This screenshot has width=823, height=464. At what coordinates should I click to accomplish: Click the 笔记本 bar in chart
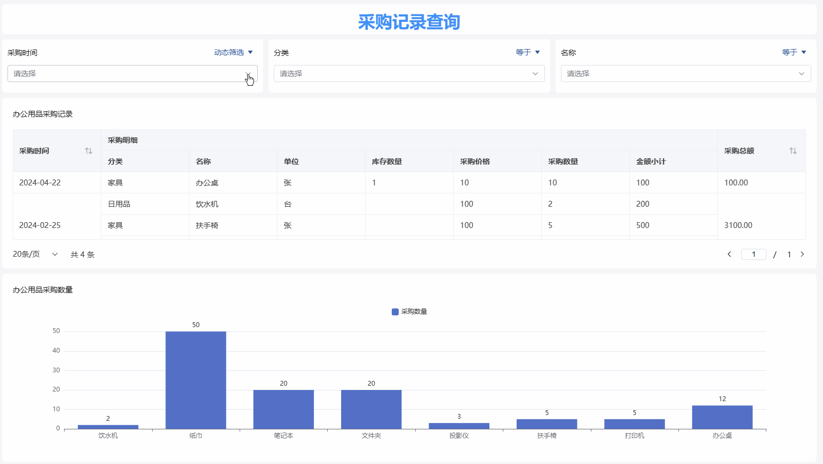tap(283, 409)
